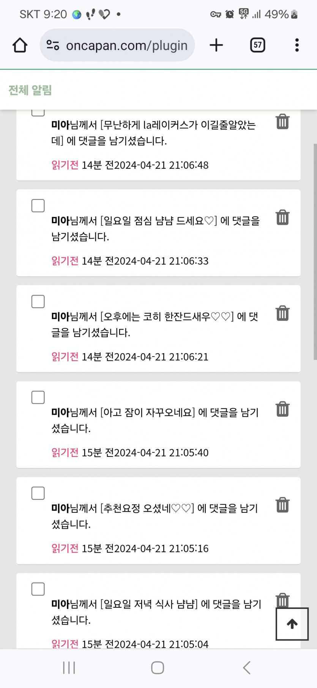317x688 pixels.
Task: Delete the 코히 한잔드새우 notification
Action: (x=282, y=313)
